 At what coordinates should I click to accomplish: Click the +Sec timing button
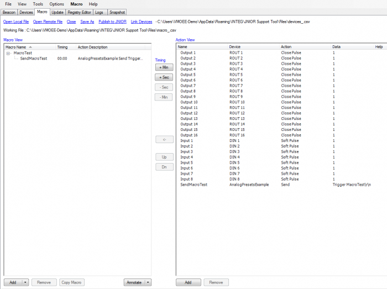click(x=164, y=77)
